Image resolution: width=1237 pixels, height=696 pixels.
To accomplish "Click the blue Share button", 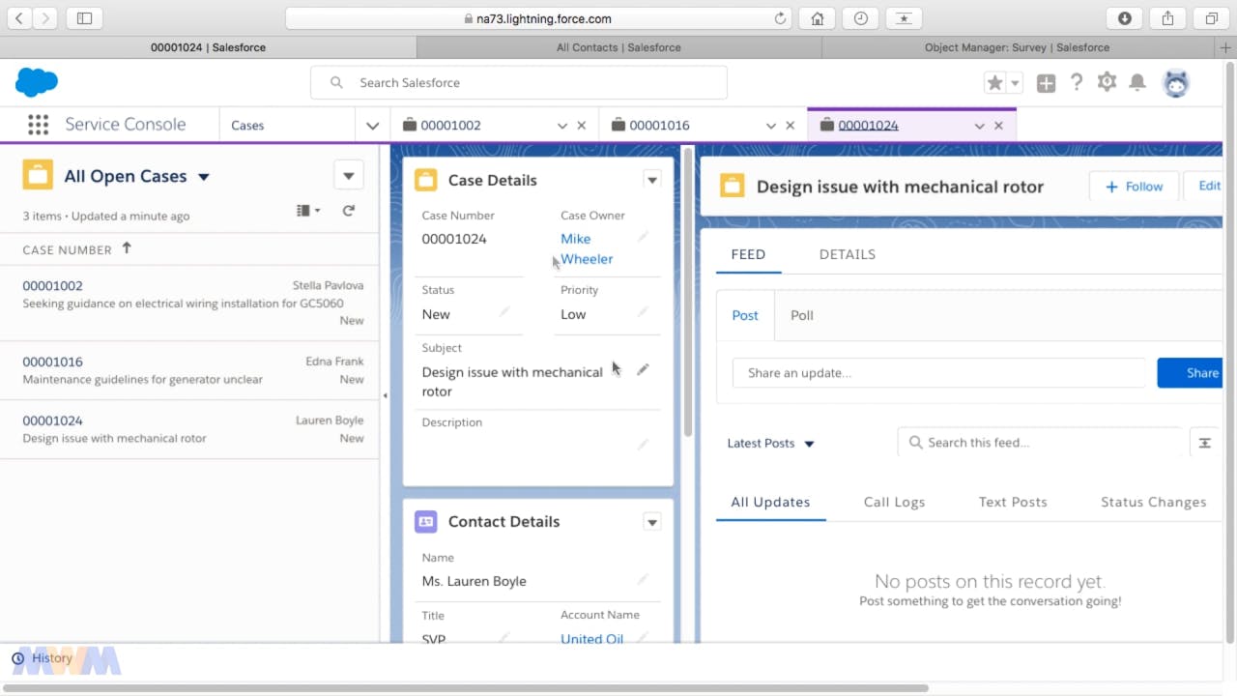I will tap(1191, 373).
